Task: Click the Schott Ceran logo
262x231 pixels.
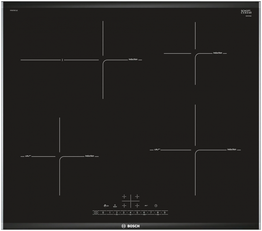Action: 246,12
